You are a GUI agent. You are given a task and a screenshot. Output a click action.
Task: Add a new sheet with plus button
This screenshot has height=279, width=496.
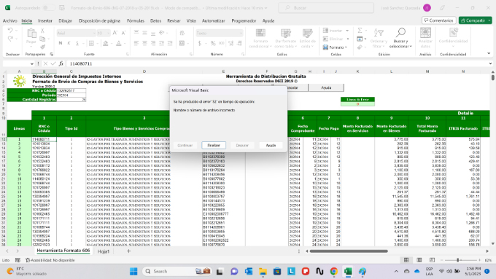point(129,251)
